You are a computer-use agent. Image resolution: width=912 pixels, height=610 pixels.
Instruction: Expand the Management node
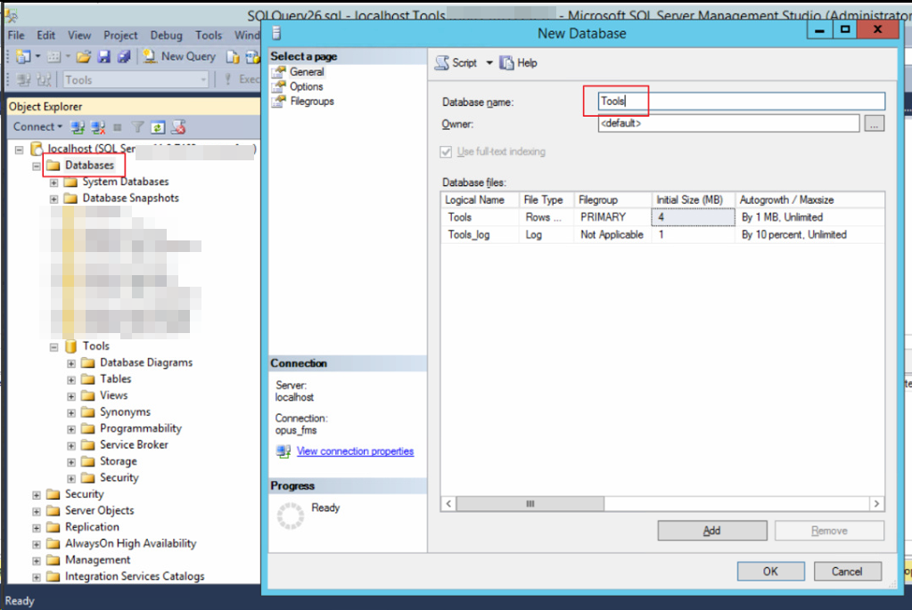coord(37,561)
